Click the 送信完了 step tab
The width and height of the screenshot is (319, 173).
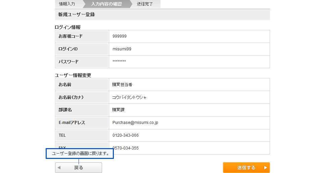pyautogui.click(x=145, y=4)
